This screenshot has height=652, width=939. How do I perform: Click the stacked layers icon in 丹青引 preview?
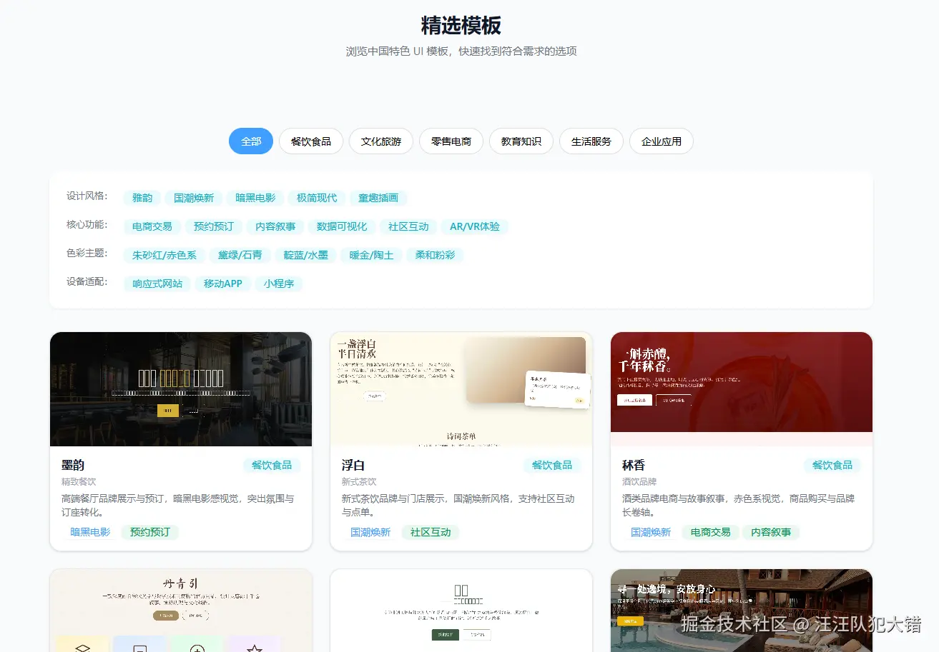click(x=82, y=646)
